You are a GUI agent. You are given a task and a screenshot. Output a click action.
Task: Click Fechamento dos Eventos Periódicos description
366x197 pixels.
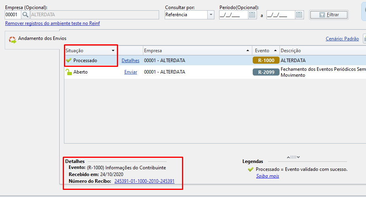[x=323, y=72]
